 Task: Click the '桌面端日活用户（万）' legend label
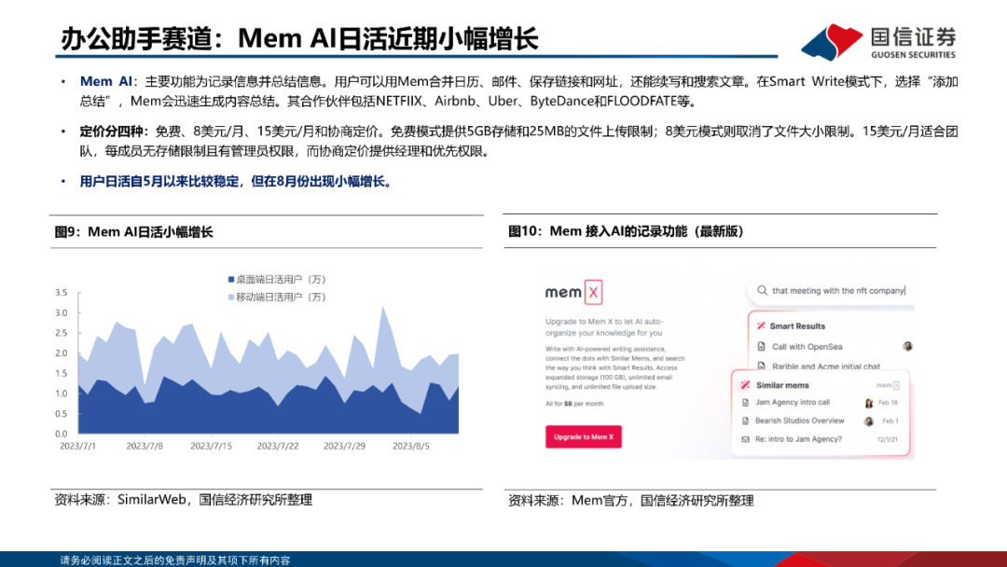coord(282,280)
